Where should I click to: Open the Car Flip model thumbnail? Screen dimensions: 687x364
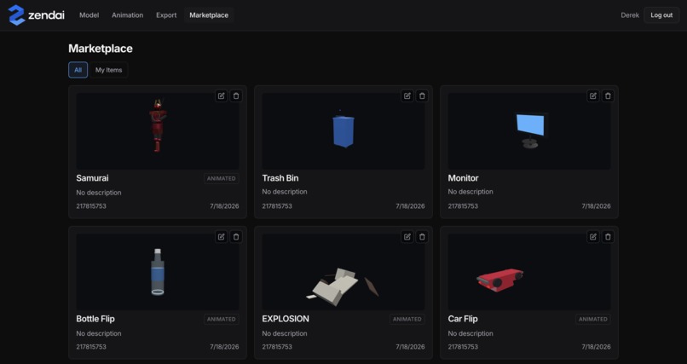pyautogui.click(x=529, y=272)
